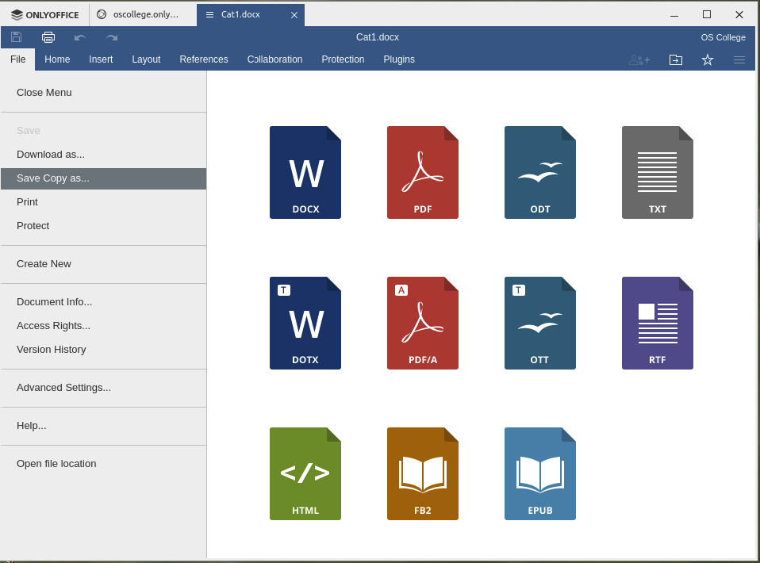Export copy as HTML file
The height and width of the screenshot is (563, 760).
[x=305, y=473]
